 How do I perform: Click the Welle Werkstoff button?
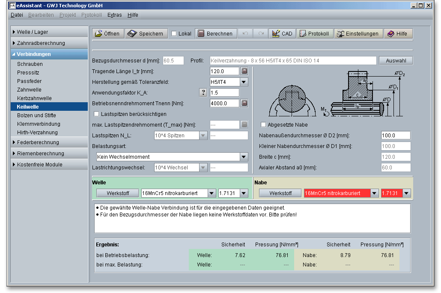pos(118,193)
